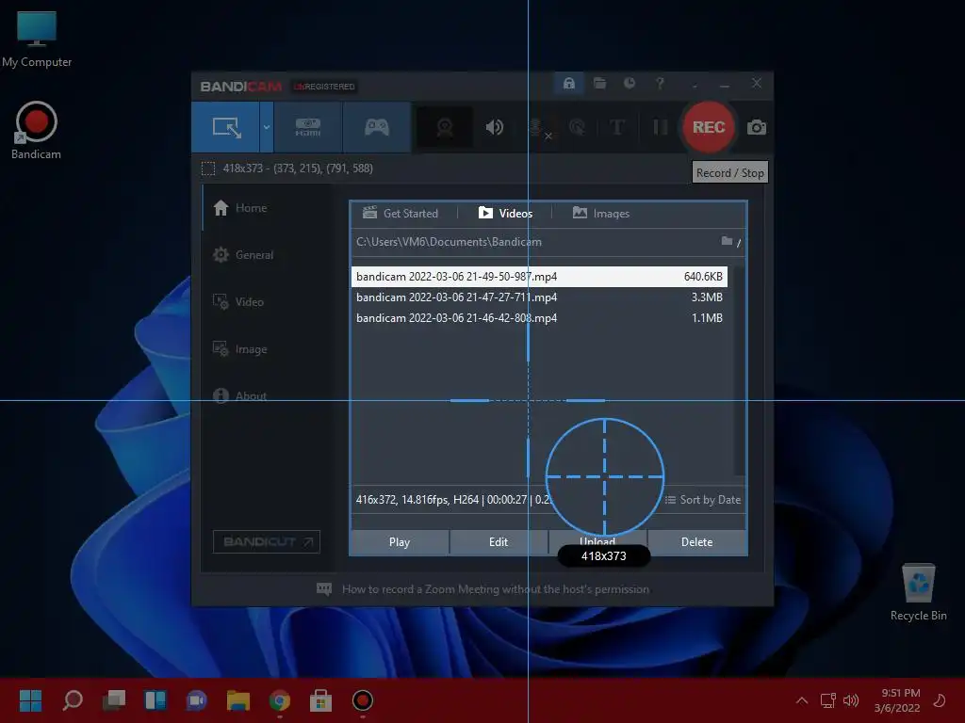Switch to HDMI device recording mode

tap(308, 127)
